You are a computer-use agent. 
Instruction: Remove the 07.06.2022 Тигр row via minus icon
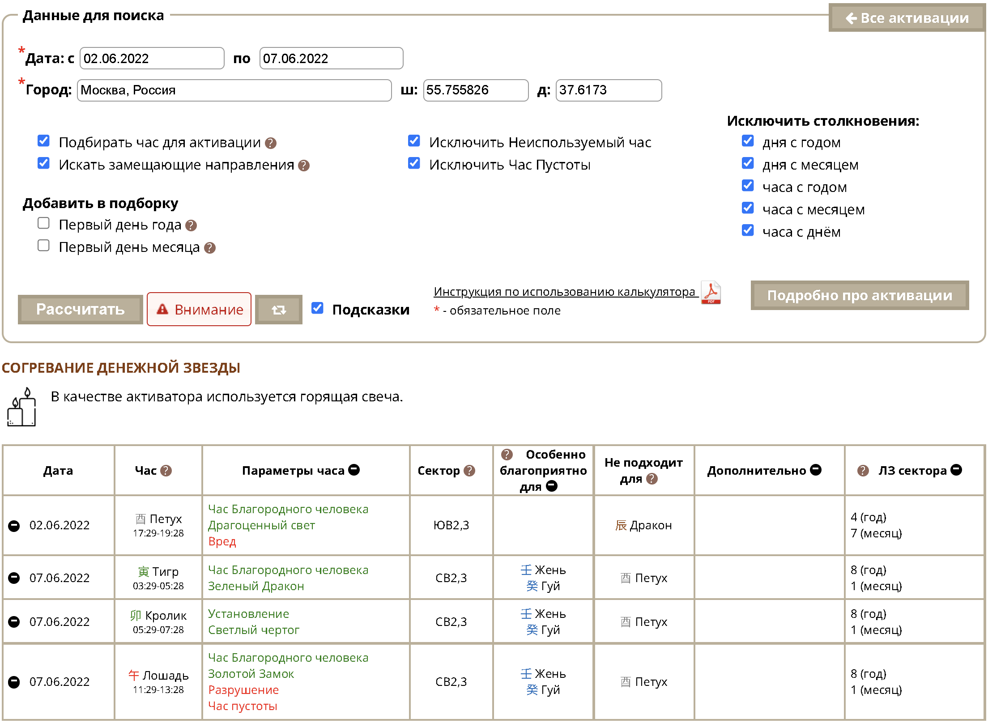click(x=14, y=578)
